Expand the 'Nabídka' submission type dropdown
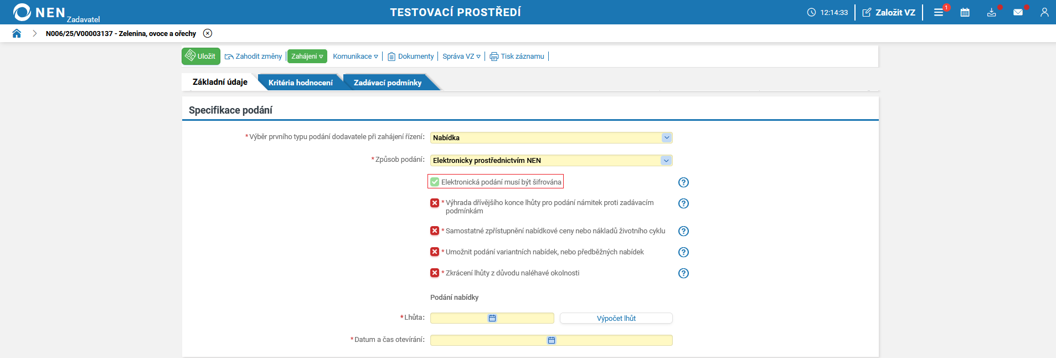Viewport: 1056px width, 358px height. [666, 137]
